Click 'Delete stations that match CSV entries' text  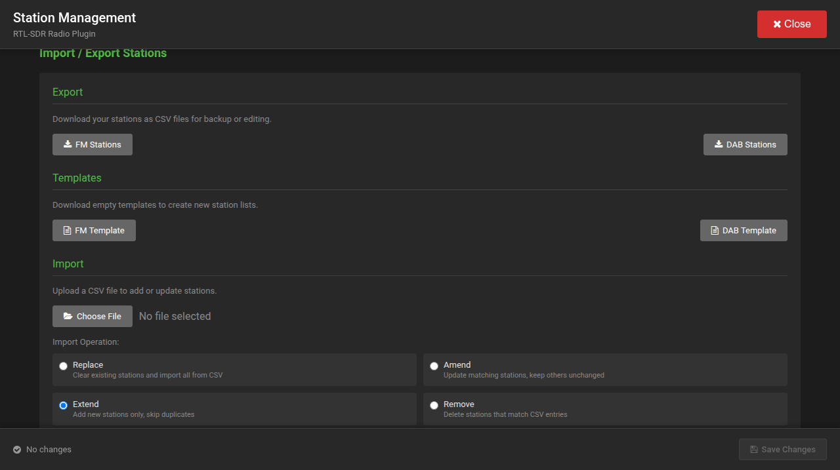coord(505,415)
